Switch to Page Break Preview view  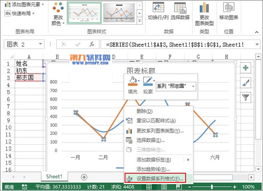tap(179, 187)
